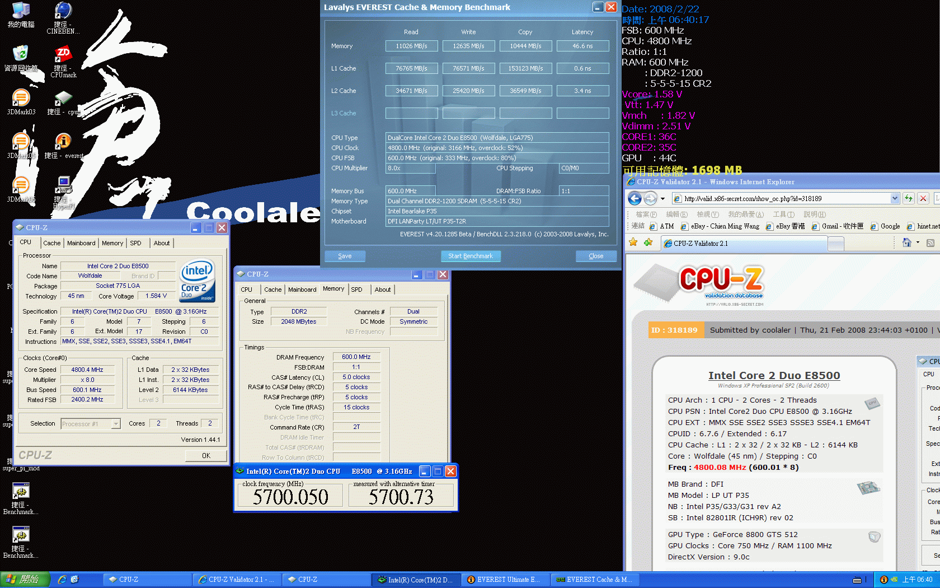This screenshot has height=588, width=940.
Task: Switch to Memory tab in left CPU-Z window
Action: [112, 243]
